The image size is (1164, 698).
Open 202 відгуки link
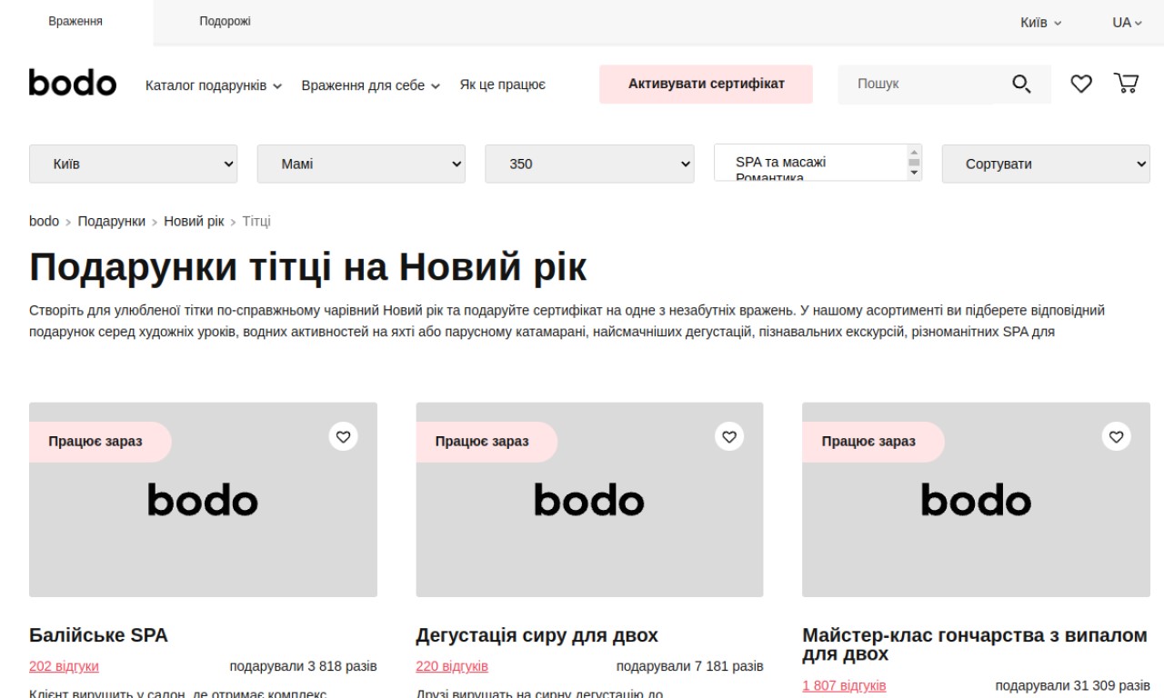point(64,666)
